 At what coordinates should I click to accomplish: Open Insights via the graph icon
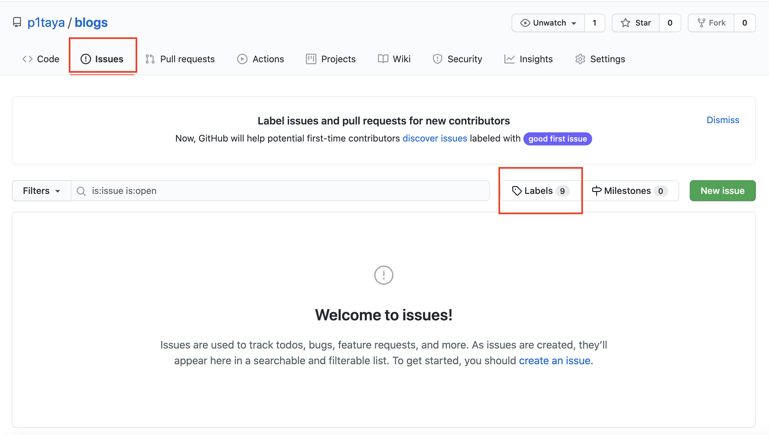pos(510,59)
